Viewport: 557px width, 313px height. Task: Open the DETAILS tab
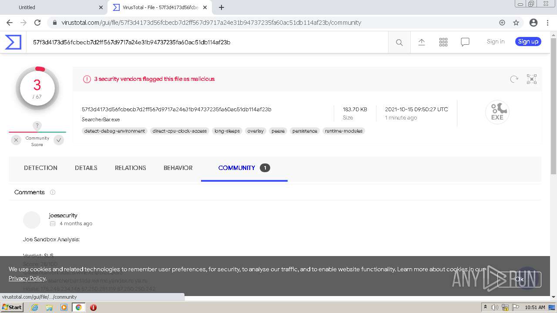tap(86, 168)
